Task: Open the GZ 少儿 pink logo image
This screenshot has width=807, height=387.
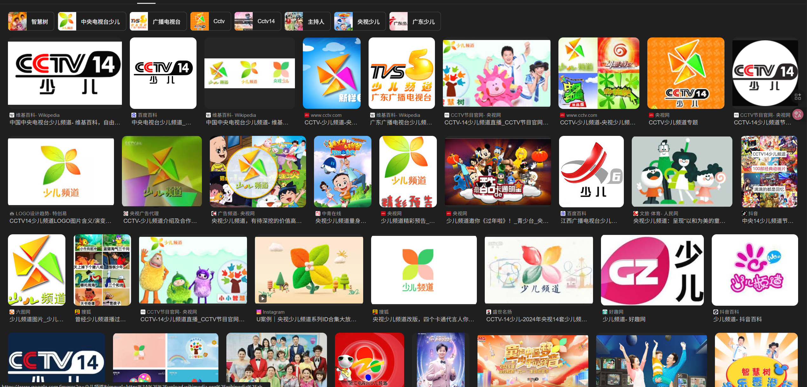Action: click(x=652, y=270)
